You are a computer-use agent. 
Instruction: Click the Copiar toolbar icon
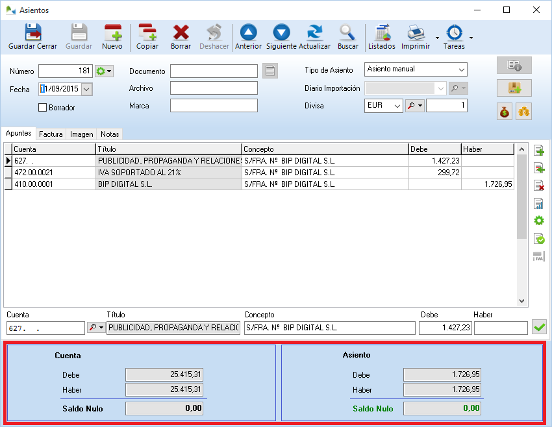click(147, 36)
